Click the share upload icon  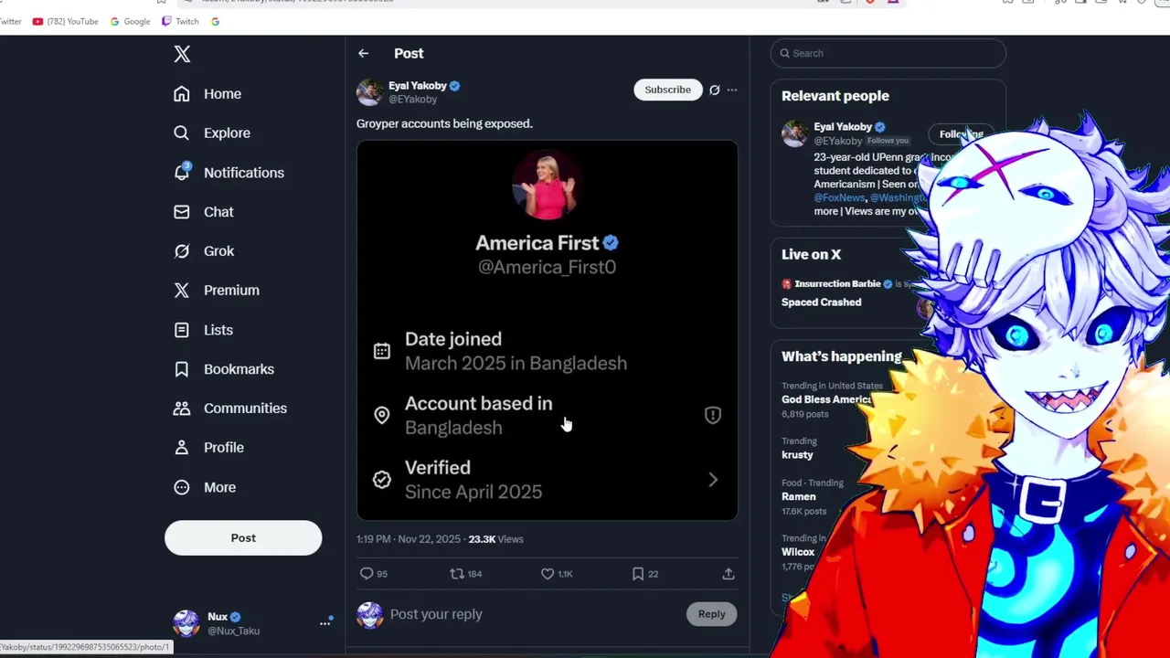729,574
